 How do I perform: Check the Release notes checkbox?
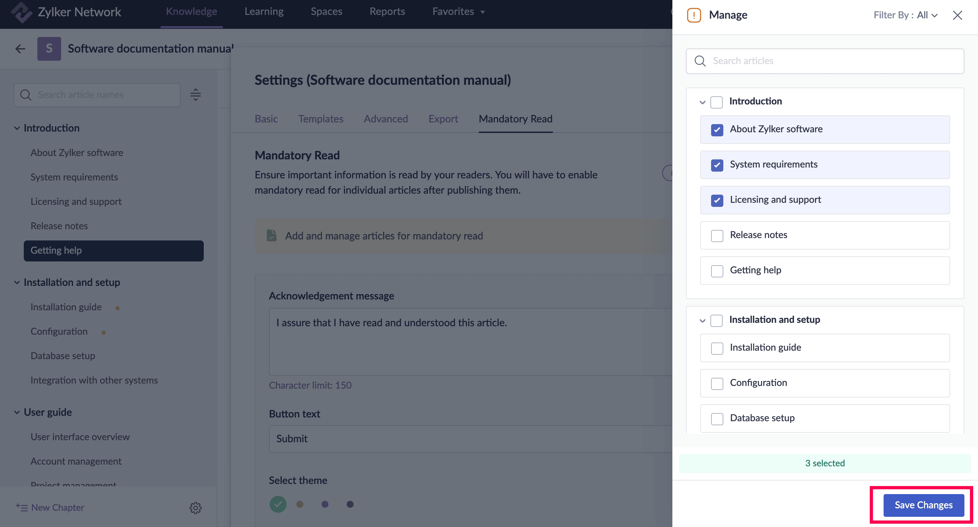(x=717, y=235)
